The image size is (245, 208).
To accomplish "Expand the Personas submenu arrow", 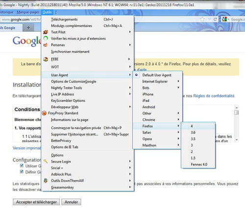I will pos(130,45).
